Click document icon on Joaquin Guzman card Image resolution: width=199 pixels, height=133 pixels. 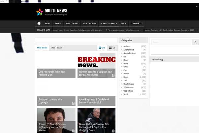tap(73, 131)
